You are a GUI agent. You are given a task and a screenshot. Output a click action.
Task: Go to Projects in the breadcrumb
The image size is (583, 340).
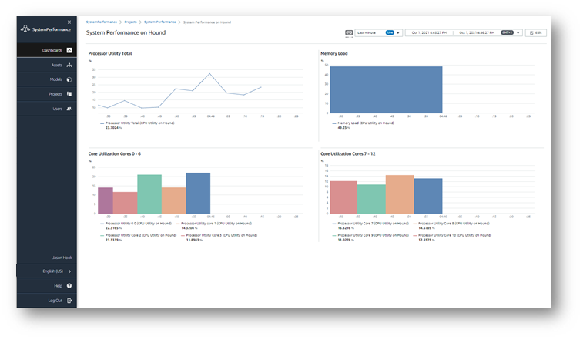[129, 22]
